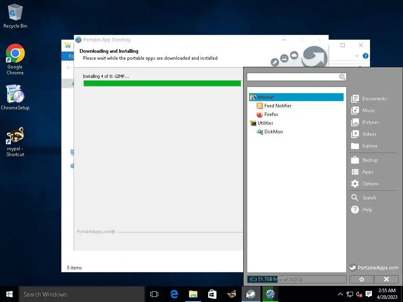Select the Utilities category
Viewport: 403px width, 302px height.
[261, 123]
